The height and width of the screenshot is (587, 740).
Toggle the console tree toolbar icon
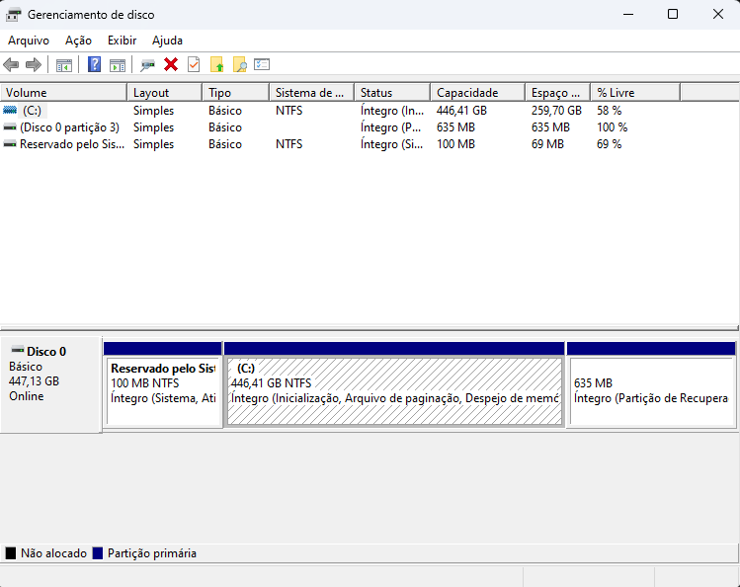click(63, 65)
